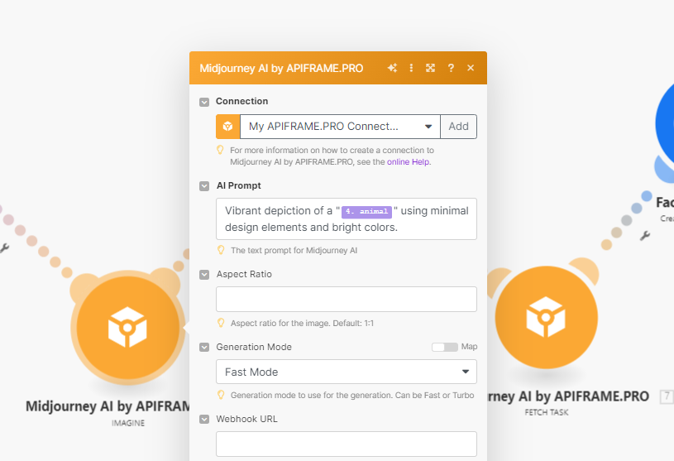Click into the AI Prompt text field
Viewport: 674px width, 461px height.
click(347, 218)
